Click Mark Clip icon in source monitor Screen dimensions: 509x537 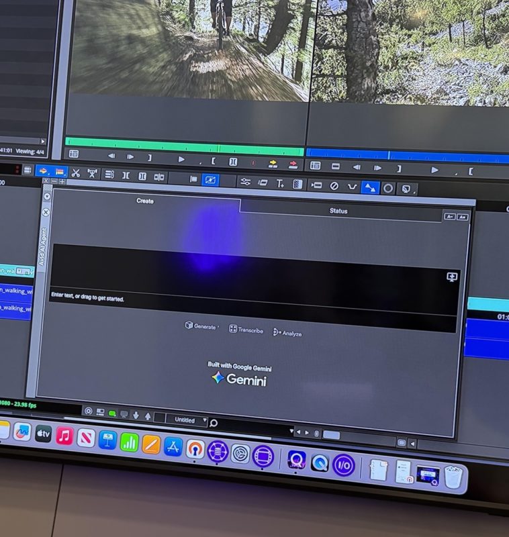point(232,162)
